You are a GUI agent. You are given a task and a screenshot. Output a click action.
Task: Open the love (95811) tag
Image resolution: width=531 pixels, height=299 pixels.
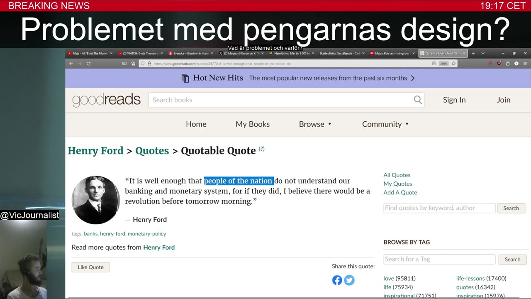tap(389, 279)
